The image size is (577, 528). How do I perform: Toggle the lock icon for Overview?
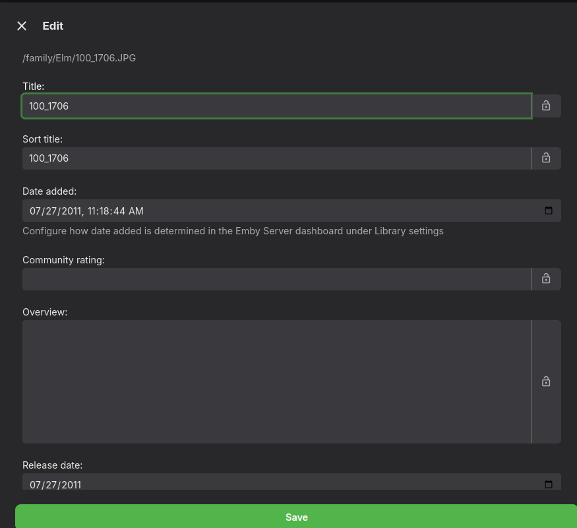pyautogui.click(x=546, y=381)
